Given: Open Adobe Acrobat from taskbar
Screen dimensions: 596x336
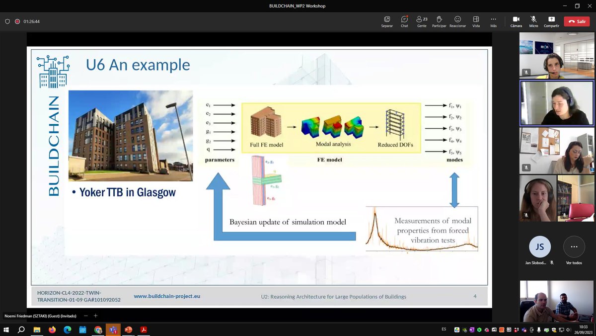Looking at the screenshot, I should tap(144, 330).
